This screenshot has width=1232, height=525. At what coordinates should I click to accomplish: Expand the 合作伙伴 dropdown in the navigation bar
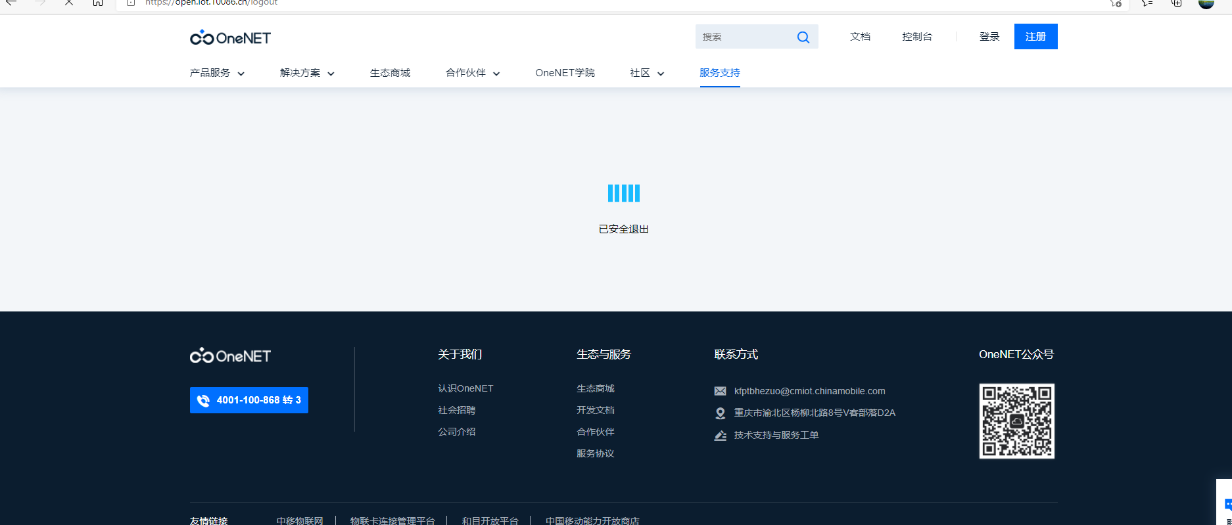coord(473,73)
